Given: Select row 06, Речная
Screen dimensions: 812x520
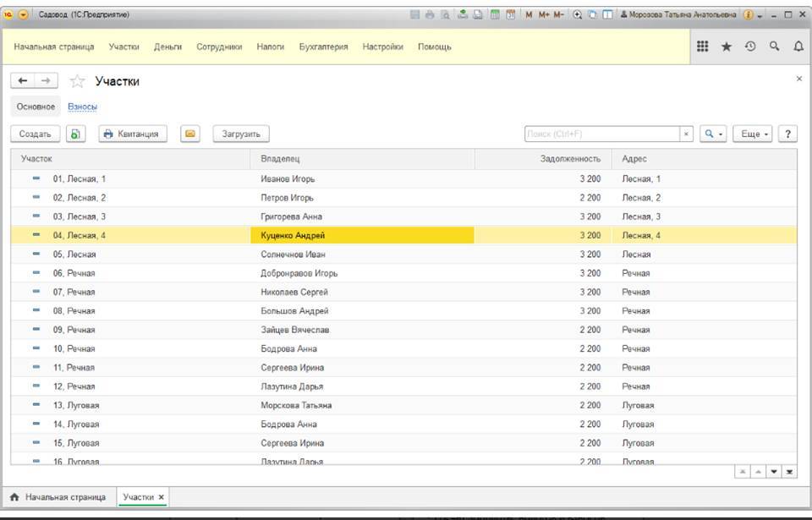Looking at the screenshot, I should coord(404,273).
